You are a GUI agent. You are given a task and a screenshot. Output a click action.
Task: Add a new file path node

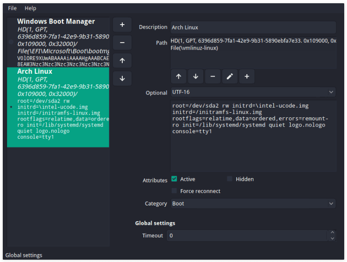click(x=247, y=77)
